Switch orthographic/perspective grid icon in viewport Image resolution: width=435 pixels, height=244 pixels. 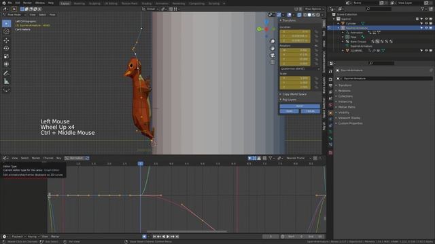pyautogui.click(x=273, y=62)
